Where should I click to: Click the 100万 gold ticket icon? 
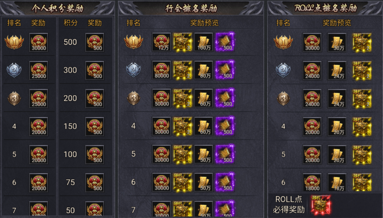[x=204, y=42]
